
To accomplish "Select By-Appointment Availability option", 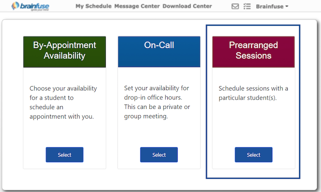I will click(x=65, y=155).
